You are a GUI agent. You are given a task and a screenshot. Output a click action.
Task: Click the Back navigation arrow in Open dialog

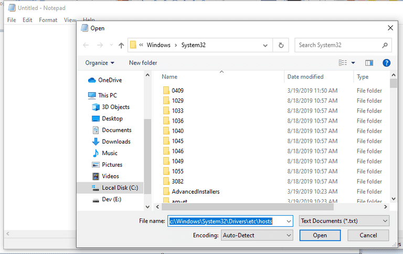pyautogui.click(x=86, y=45)
